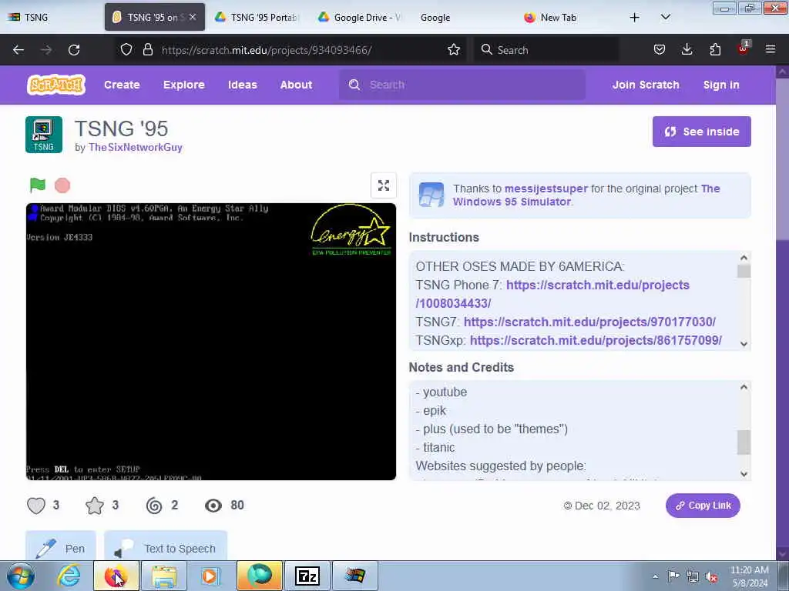Open the About page
This screenshot has width=789, height=591.
(296, 85)
